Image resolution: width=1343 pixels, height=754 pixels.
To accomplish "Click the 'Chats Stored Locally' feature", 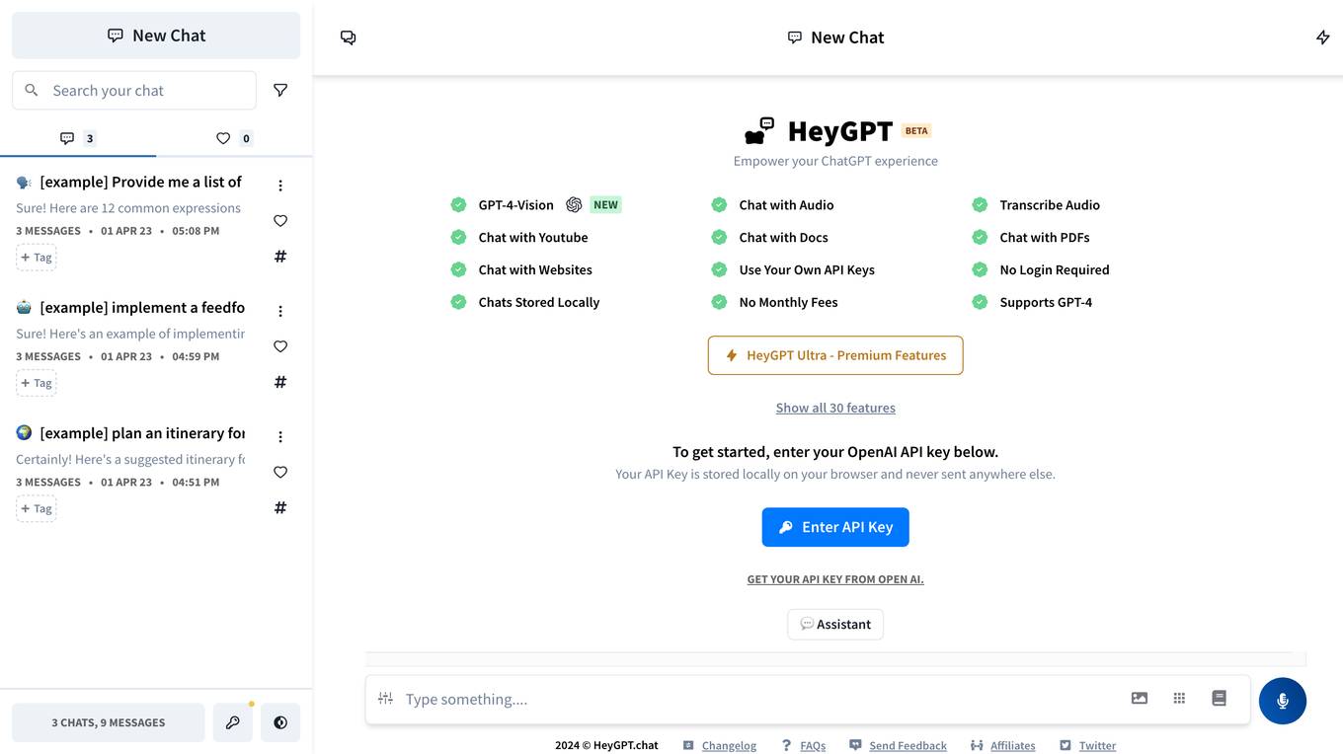I will pyautogui.click(x=539, y=303).
